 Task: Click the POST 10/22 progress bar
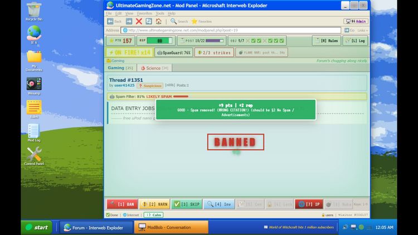[x=202, y=41]
